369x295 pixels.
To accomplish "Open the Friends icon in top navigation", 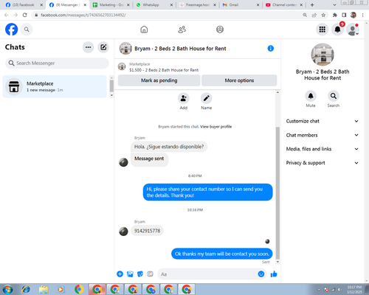I will [x=182, y=29].
